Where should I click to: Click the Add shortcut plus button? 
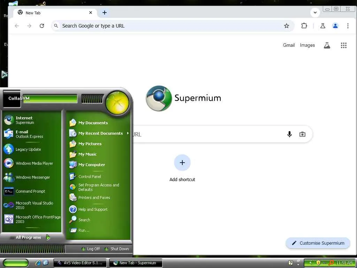click(x=182, y=163)
